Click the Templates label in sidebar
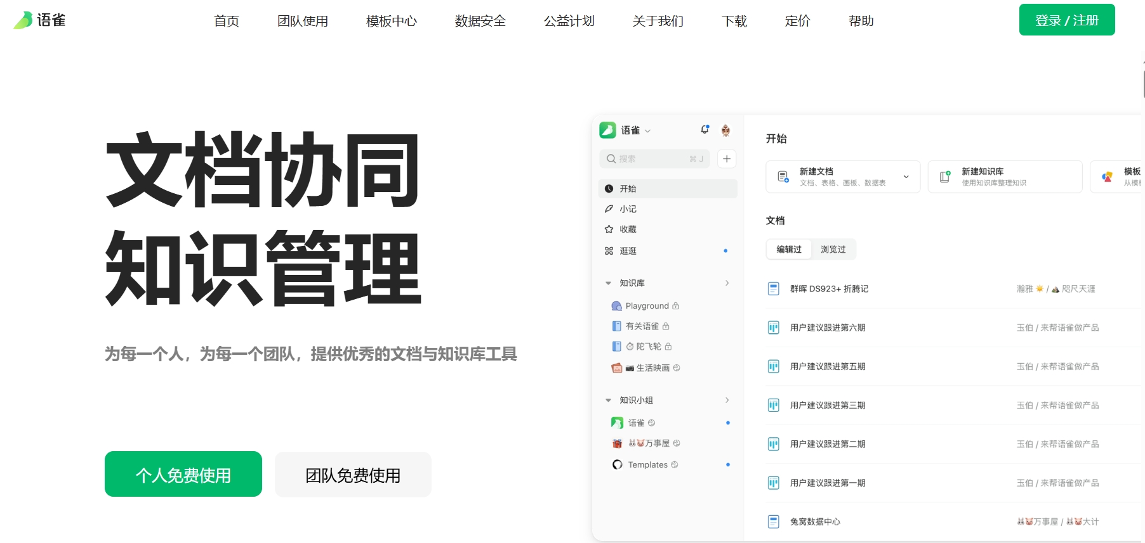The image size is (1145, 543). click(647, 465)
